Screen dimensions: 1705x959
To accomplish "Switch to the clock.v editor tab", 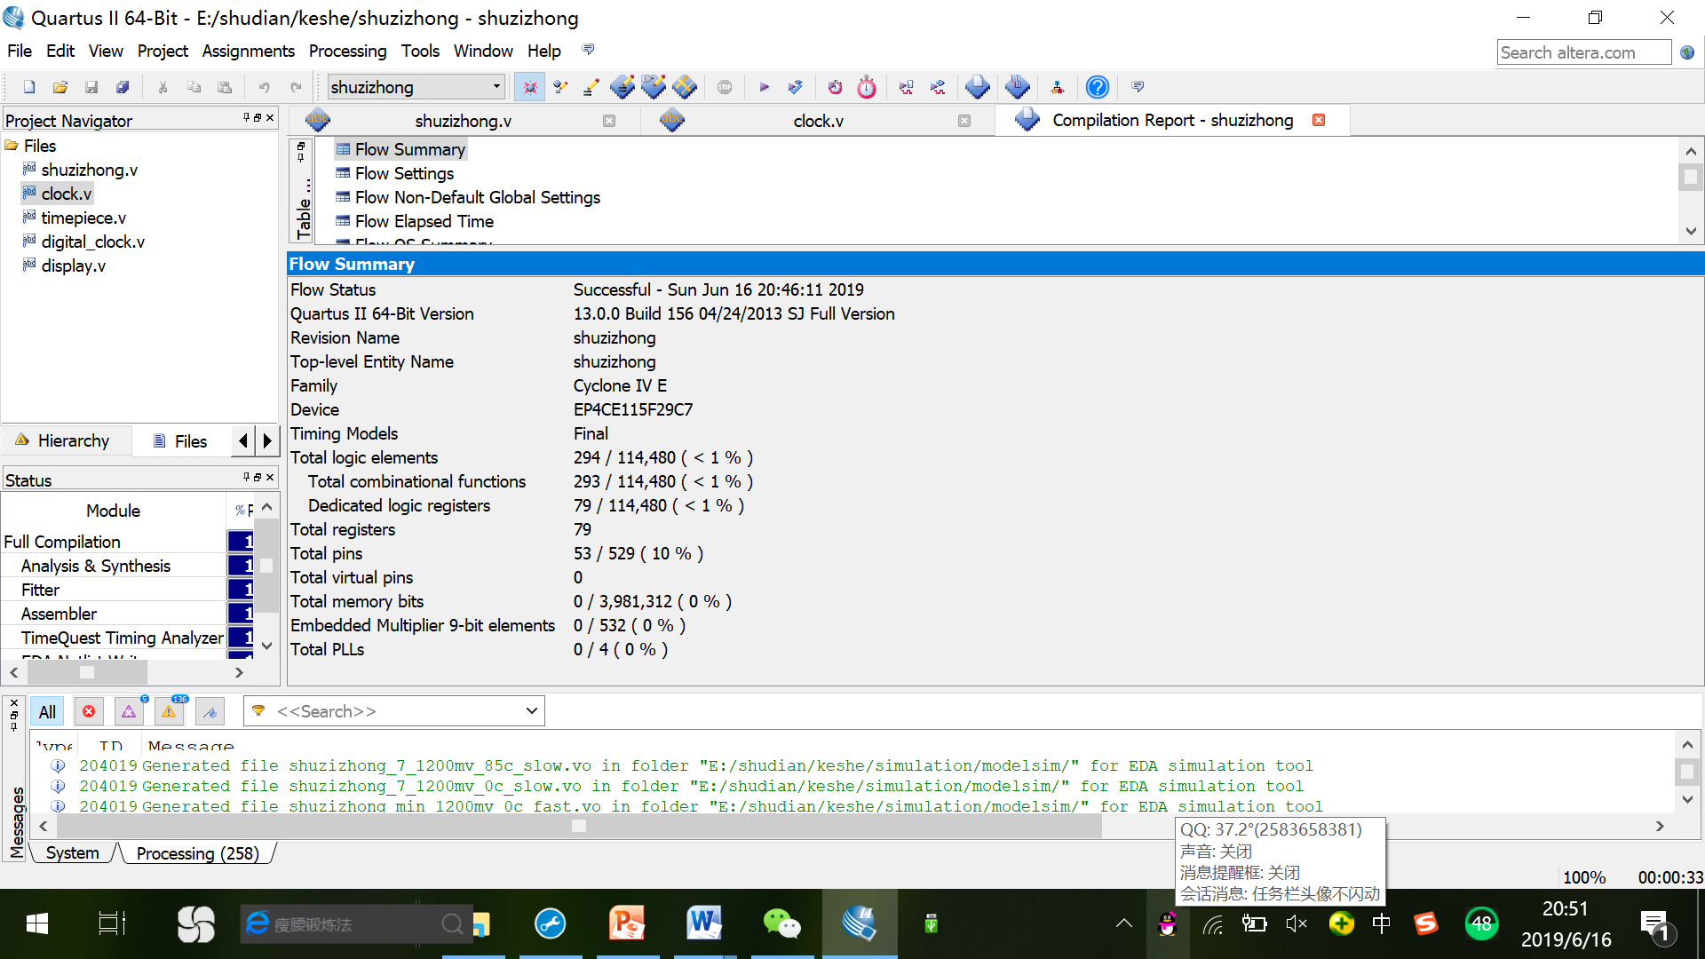I will [x=817, y=121].
